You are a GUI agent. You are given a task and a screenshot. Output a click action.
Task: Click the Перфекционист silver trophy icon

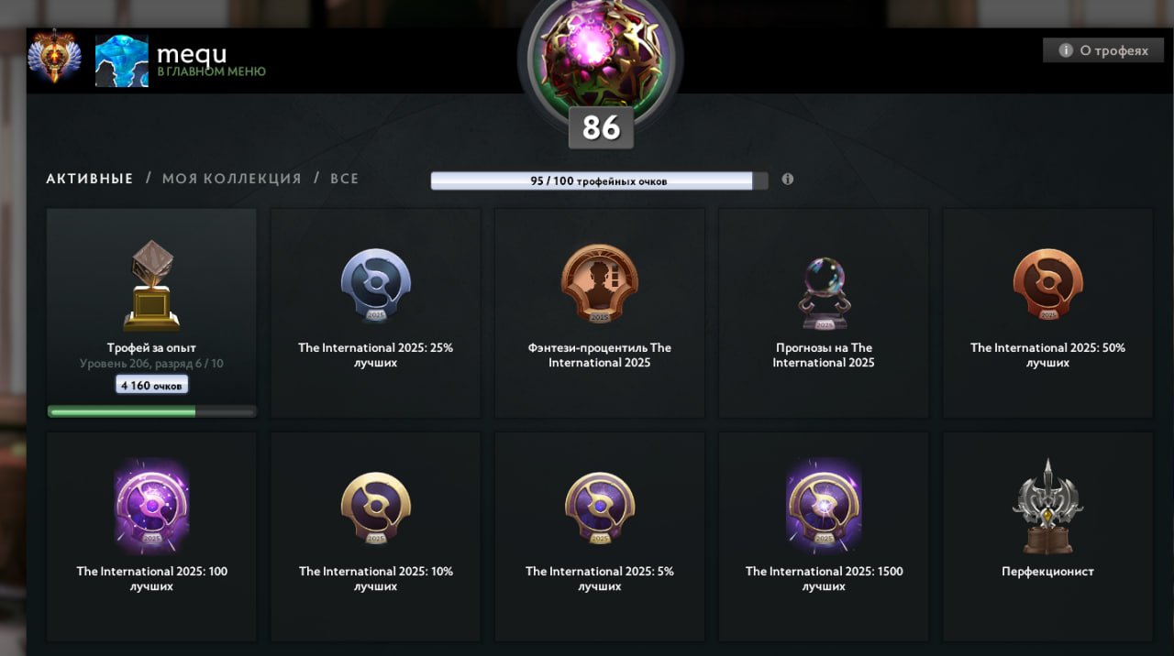1047,507
